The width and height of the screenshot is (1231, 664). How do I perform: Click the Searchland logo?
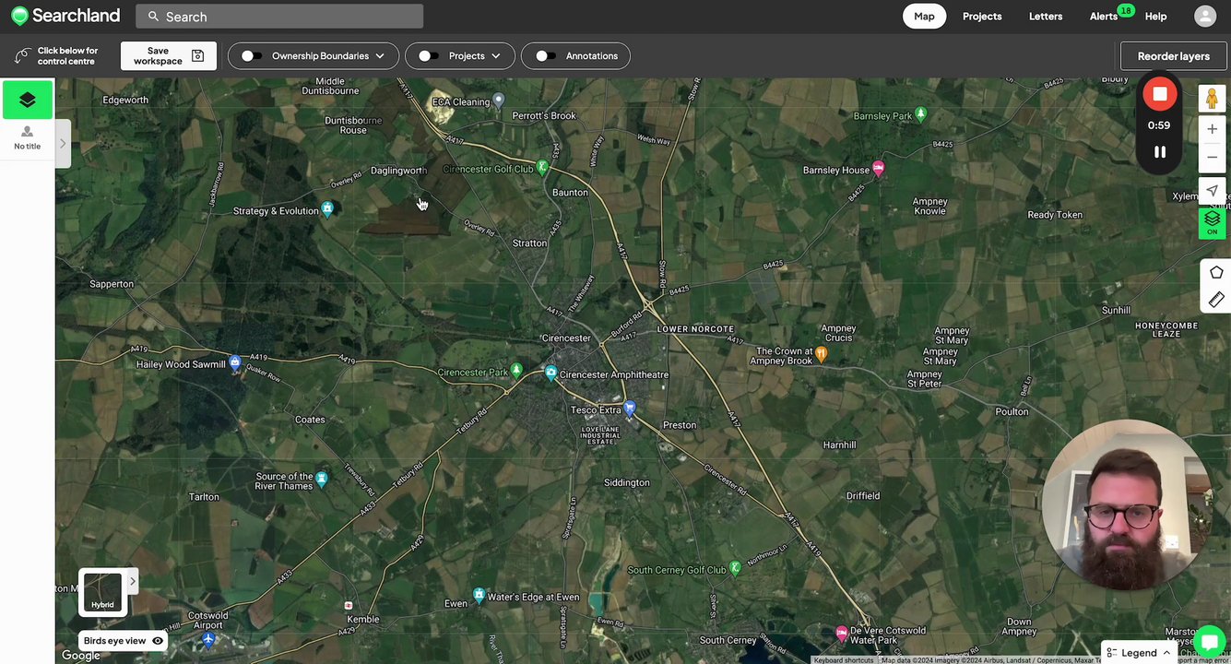(65, 16)
